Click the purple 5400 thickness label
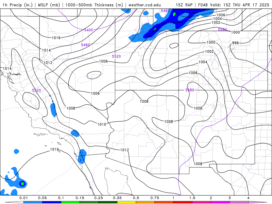 coord(89,30)
